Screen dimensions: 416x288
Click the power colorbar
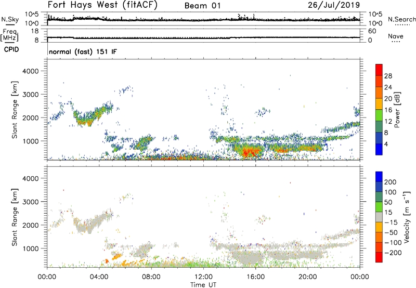point(379,109)
